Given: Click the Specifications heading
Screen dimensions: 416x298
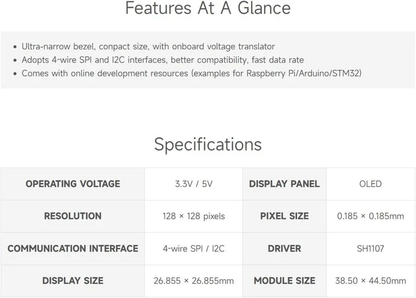Looking at the screenshot, I should (208, 144).
